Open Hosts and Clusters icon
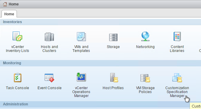 click(49, 37)
